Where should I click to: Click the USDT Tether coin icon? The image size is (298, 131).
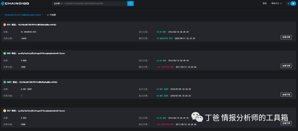click(4, 82)
